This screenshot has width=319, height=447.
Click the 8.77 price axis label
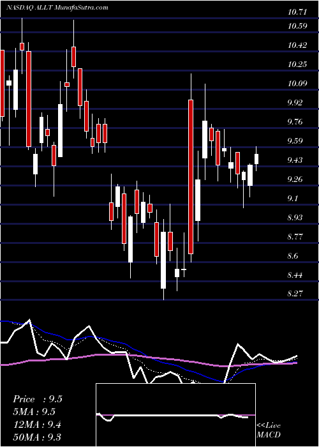(x=295, y=237)
